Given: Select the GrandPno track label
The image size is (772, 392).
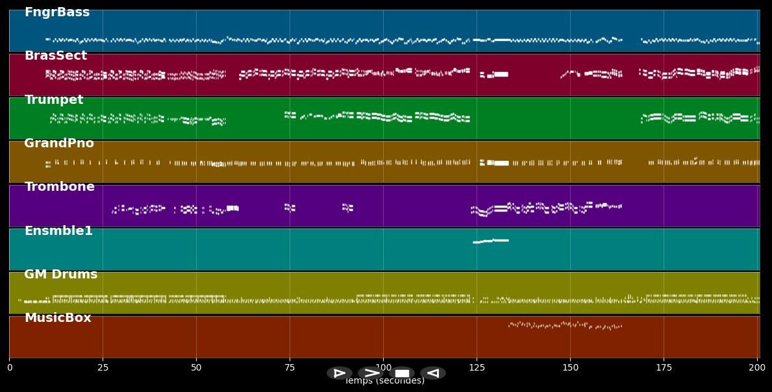Looking at the screenshot, I should [59, 143].
